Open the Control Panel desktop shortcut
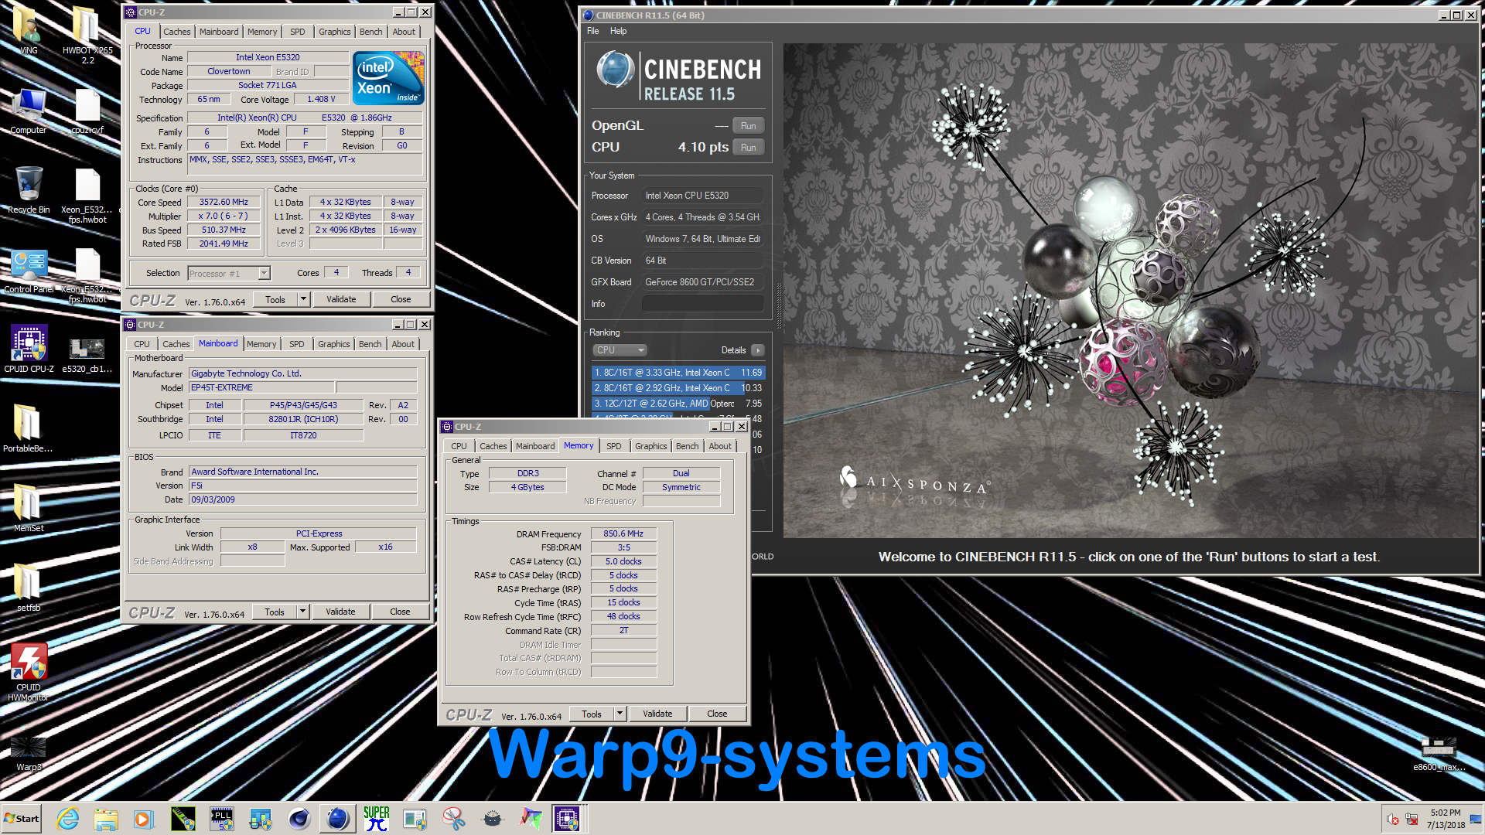The image size is (1485, 835). pyautogui.click(x=29, y=271)
